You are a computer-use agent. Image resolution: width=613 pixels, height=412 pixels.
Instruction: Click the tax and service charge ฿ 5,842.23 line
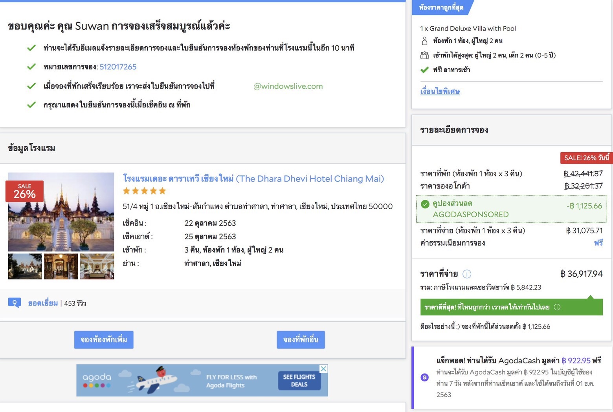480,287
